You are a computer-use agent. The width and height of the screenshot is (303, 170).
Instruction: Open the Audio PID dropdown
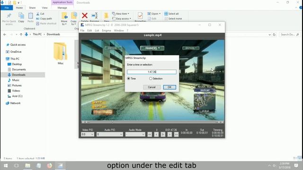click(109, 134)
